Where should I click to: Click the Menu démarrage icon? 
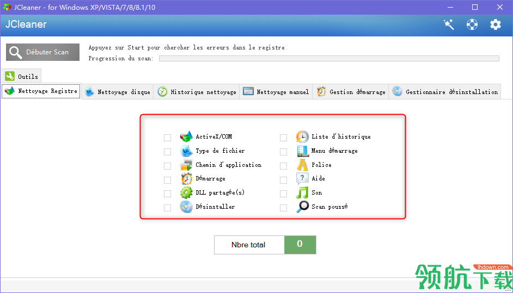tap(302, 151)
